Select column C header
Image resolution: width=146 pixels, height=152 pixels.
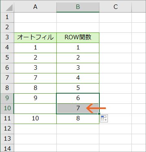click(115, 6)
